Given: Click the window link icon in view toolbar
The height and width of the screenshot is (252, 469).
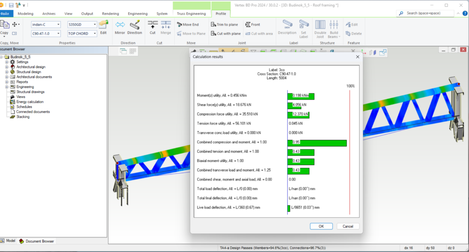Looking at the screenshot, I should pyautogui.click(x=382, y=53).
